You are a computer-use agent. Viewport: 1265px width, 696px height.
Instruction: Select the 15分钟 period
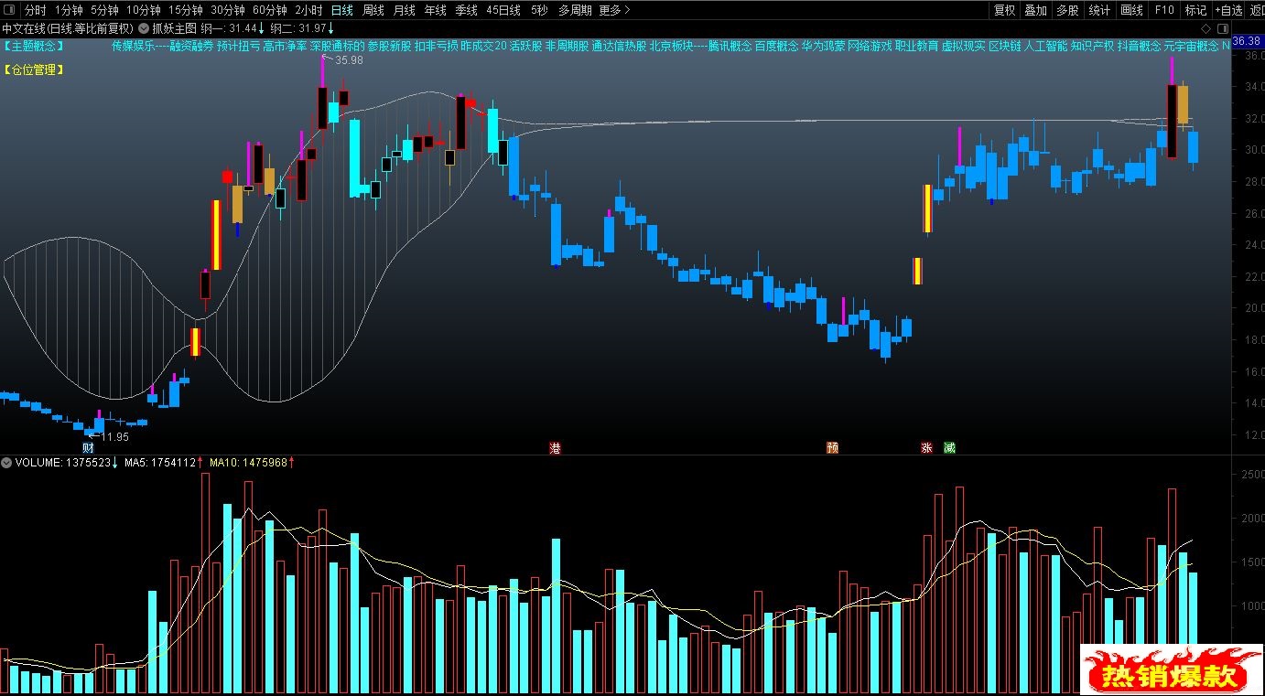(x=185, y=10)
